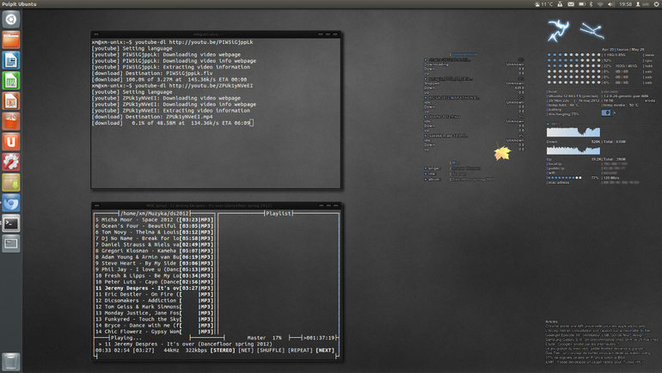This screenshot has width=662, height=373.
Task: Expand the session gear menu
Action: pos(657,4)
